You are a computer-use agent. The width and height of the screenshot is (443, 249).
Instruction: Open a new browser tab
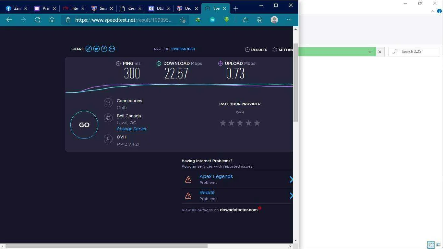236,8
